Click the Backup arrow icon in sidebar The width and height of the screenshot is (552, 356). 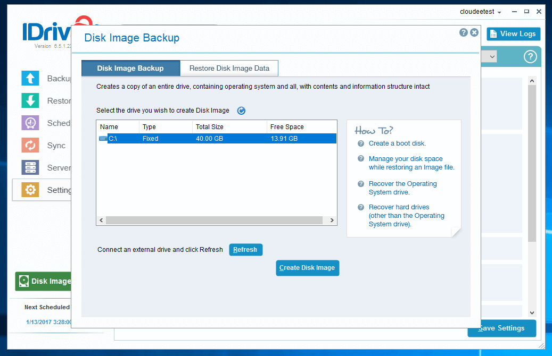coord(30,78)
